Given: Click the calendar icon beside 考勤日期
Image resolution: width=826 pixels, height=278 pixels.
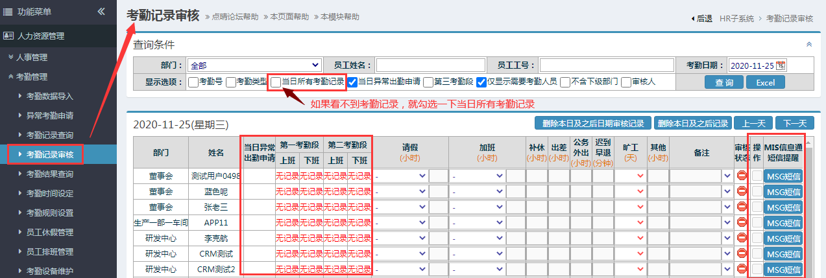Looking at the screenshot, I should (x=781, y=65).
